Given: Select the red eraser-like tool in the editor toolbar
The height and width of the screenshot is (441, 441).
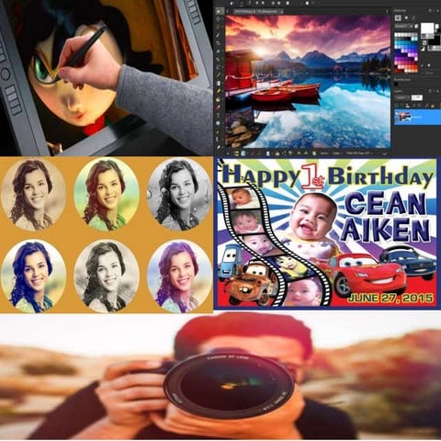Looking at the screenshot, I should 218,107.
